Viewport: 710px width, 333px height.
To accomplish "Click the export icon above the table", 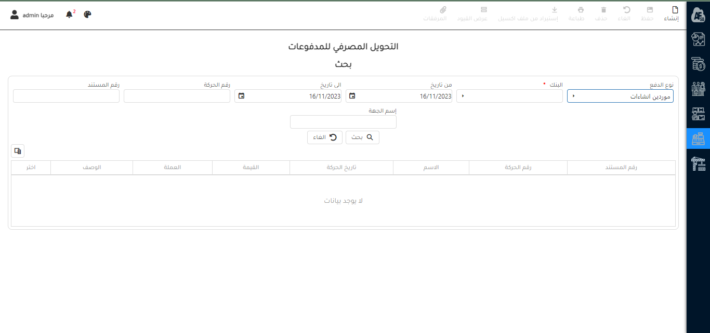I will (x=18, y=151).
